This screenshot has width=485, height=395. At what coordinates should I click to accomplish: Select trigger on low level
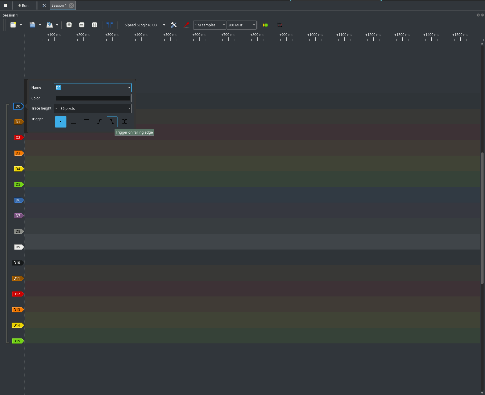(x=74, y=122)
